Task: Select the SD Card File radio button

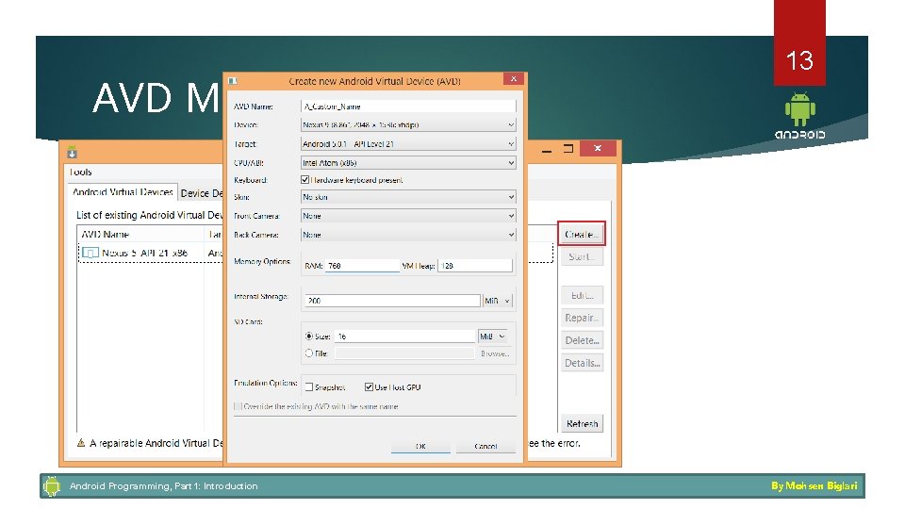Action: (x=309, y=353)
